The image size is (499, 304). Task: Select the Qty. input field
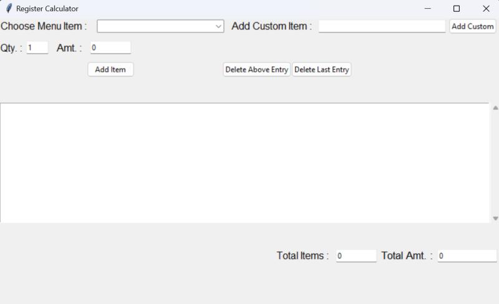pos(37,48)
